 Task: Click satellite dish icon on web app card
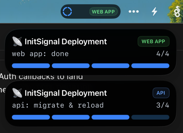pos(17,41)
